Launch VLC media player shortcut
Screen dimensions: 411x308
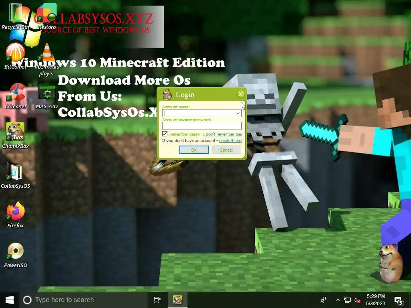pyautogui.click(x=47, y=60)
